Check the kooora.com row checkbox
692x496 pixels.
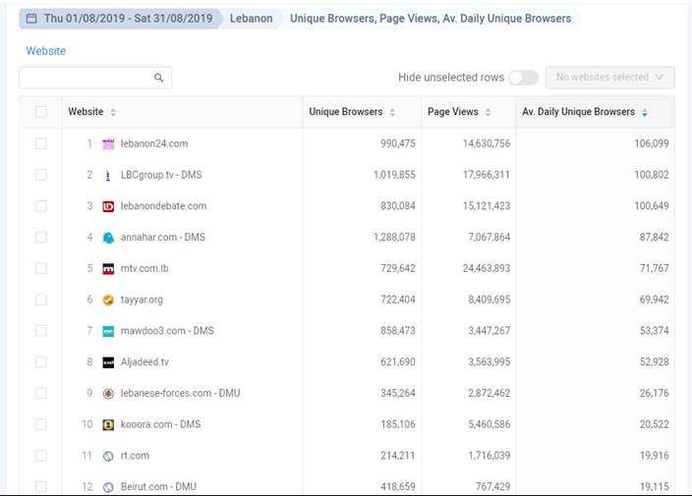point(41,424)
